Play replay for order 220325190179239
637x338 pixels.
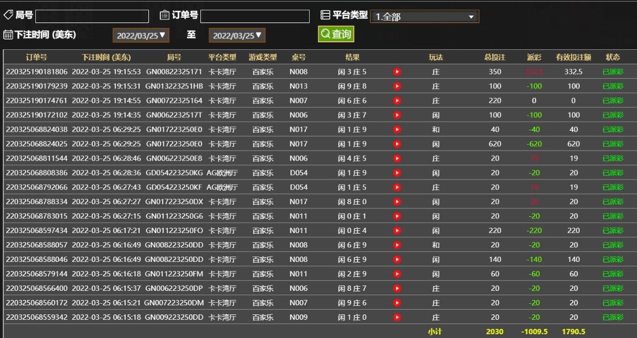(397, 86)
